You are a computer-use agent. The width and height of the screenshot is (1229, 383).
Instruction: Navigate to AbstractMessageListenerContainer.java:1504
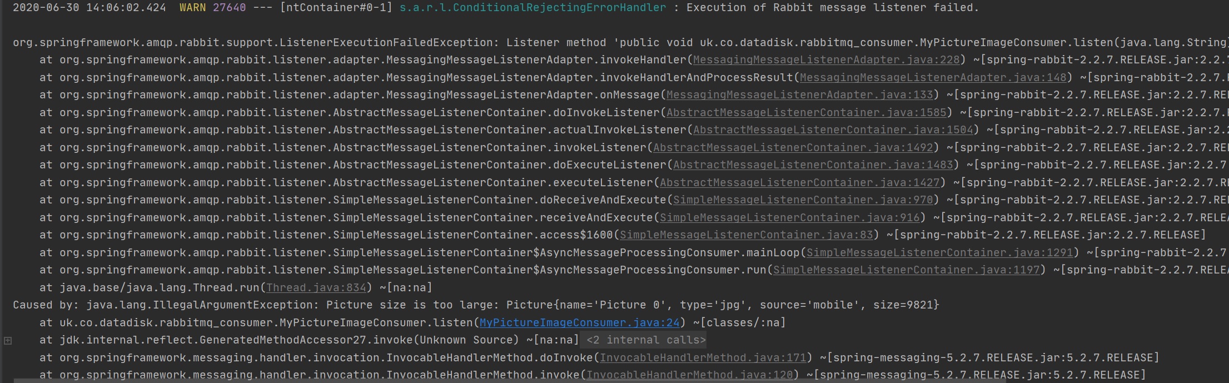tap(833, 130)
